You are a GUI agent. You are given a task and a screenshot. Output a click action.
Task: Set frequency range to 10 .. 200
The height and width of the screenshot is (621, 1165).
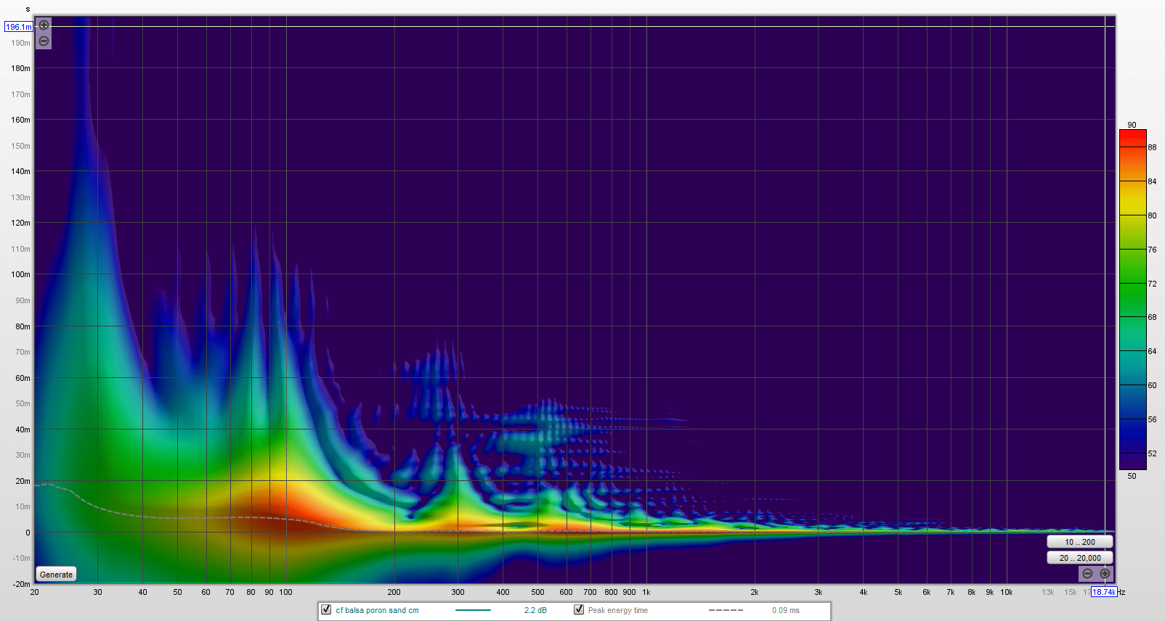pyautogui.click(x=1080, y=542)
